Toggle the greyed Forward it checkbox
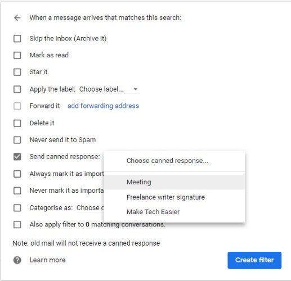This screenshot has width=291, height=281. [17, 106]
